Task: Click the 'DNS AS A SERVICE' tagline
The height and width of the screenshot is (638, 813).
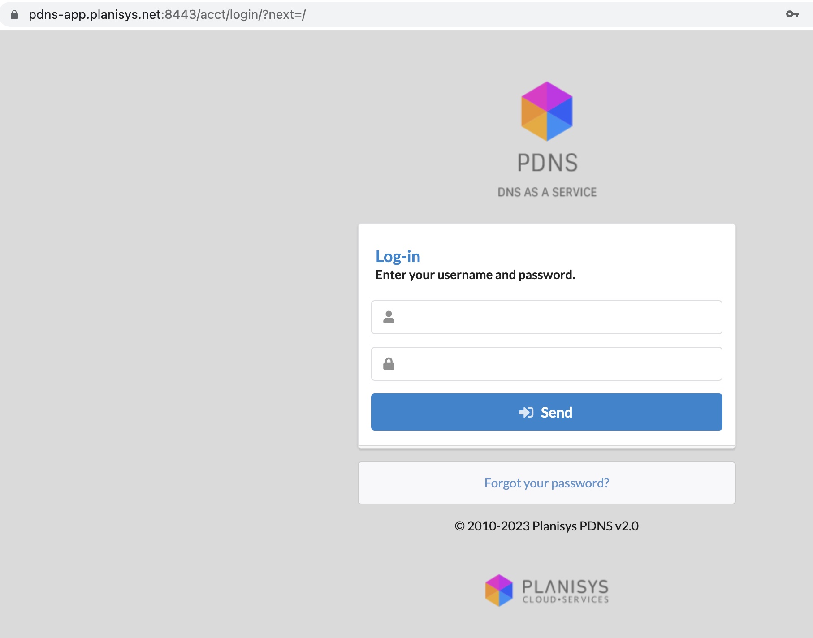Action: (x=547, y=192)
